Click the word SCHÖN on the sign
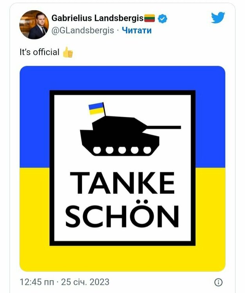 click(x=122, y=216)
